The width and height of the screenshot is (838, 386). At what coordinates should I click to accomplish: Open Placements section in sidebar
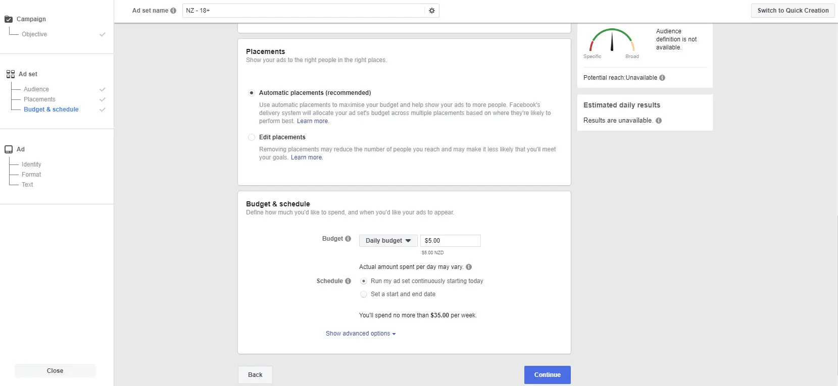[39, 99]
